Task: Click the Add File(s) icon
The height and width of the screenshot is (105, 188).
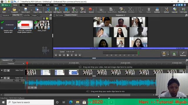Action: [x=48, y=10]
